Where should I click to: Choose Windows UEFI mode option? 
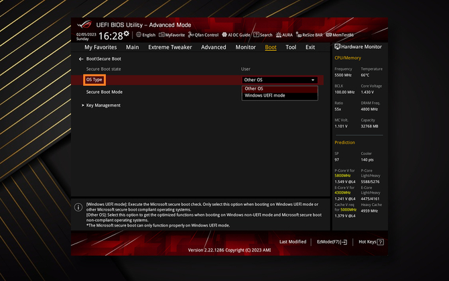279,96
